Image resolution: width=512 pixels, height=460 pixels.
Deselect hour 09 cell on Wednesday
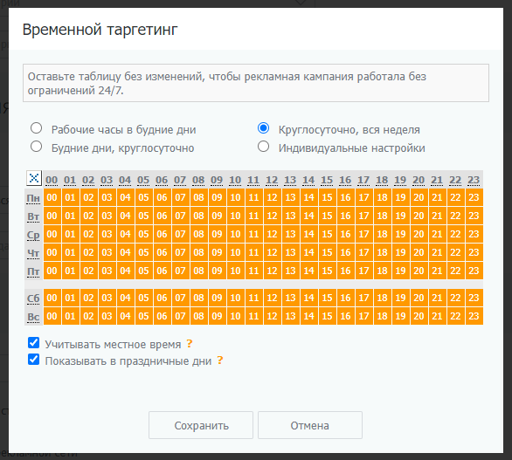tap(218, 234)
